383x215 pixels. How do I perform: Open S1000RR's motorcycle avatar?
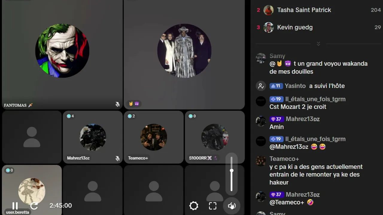click(215, 137)
